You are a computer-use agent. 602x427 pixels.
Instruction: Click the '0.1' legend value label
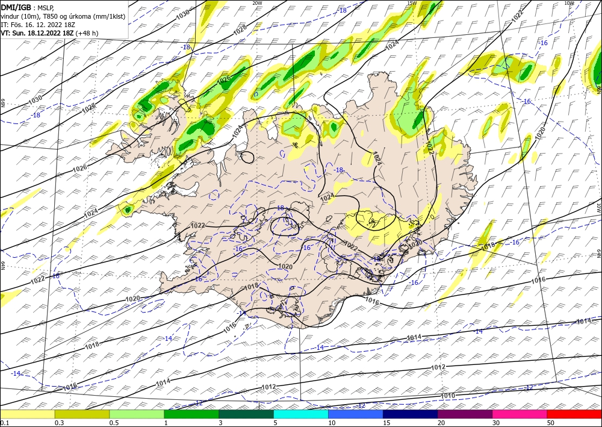4,423
